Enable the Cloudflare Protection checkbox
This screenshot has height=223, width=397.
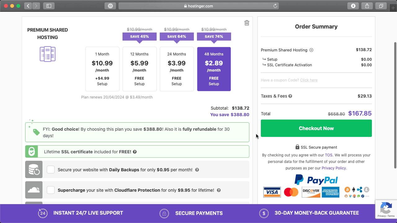pyautogui.click(x=51, y=190)
